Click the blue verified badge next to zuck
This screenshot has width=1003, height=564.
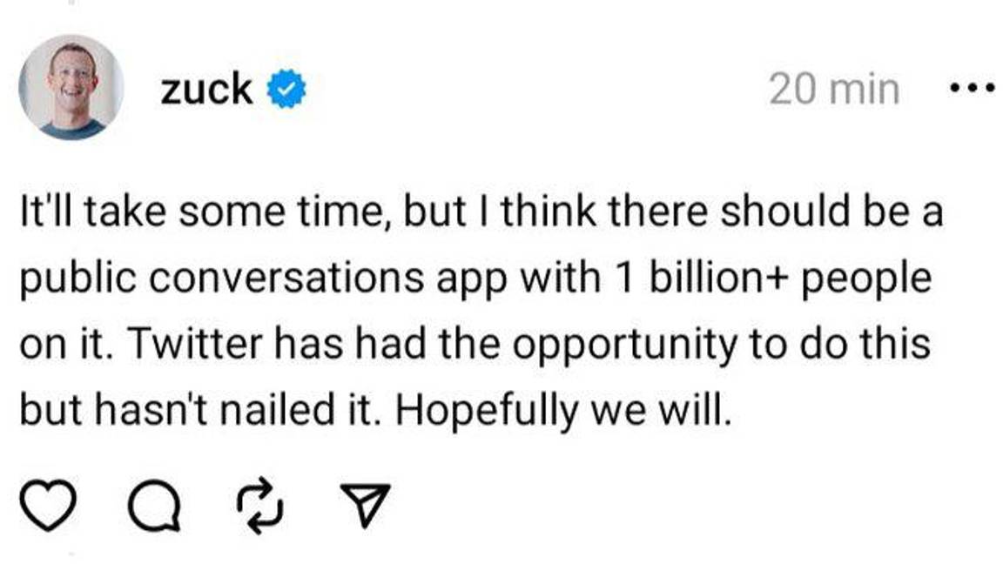[x=285, y=86]
